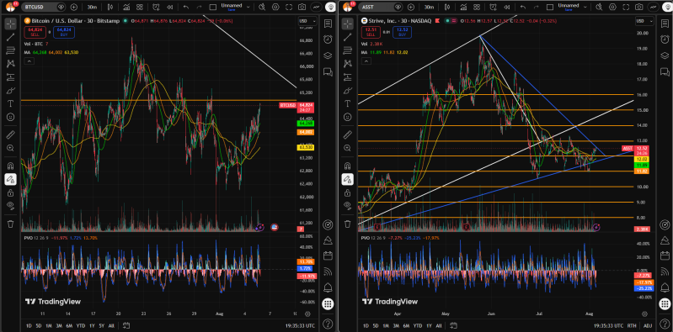Activate the Measure ruler in BTCUSD toolbar
Image resolution: width=673 pixels, height=332 pixels.
tap(11, 135)
